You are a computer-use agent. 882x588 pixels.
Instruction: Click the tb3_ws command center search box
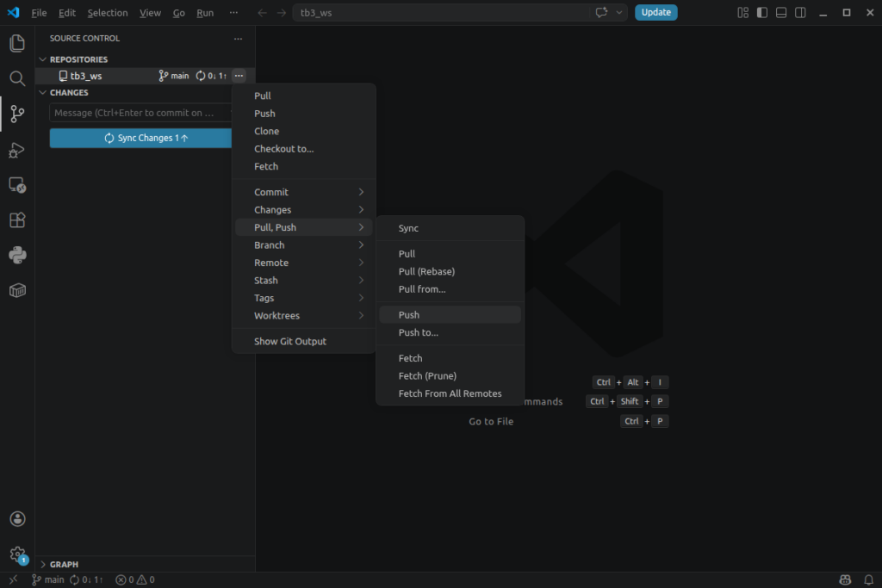[442, 12]
